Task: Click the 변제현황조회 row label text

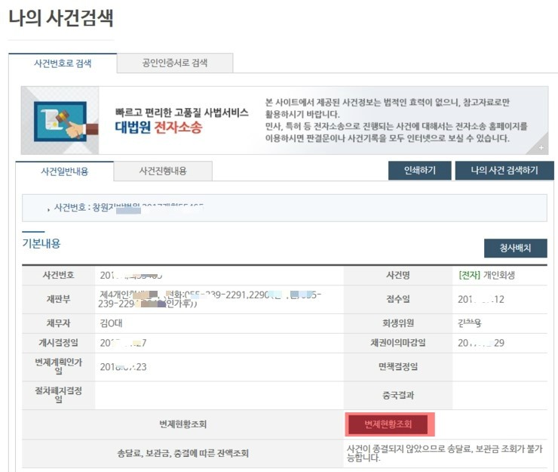Action: click(183, 424)
